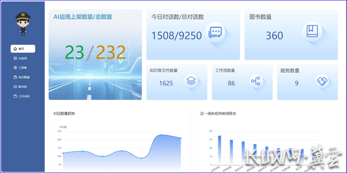Click the AI应用上架数量/总数量 card title
The height and width of the screenshot is (173, 347).
coord(83,17)
